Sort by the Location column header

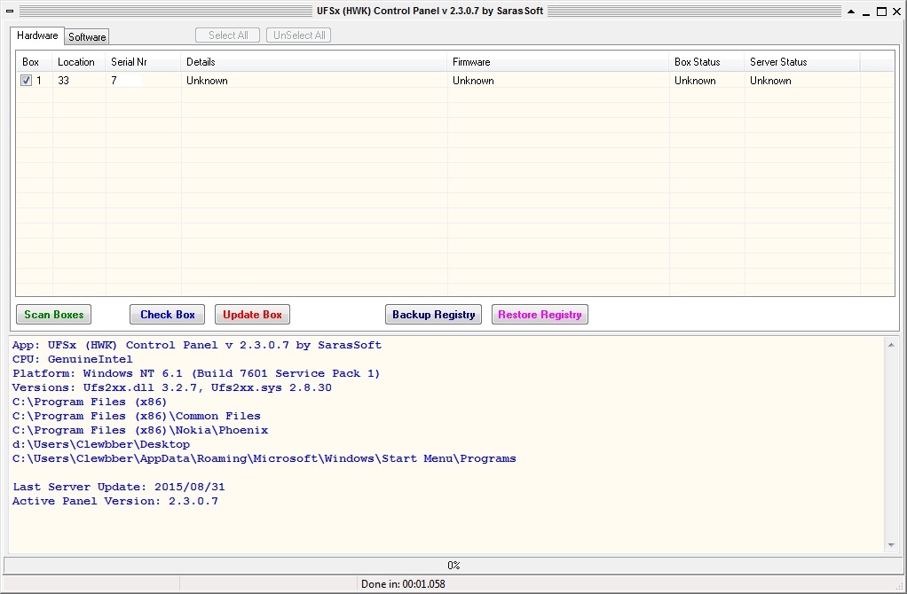[79, 62]
